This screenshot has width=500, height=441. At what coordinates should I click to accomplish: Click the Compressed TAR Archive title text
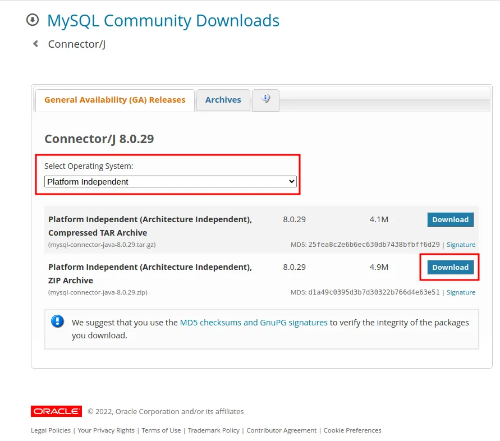150,226
